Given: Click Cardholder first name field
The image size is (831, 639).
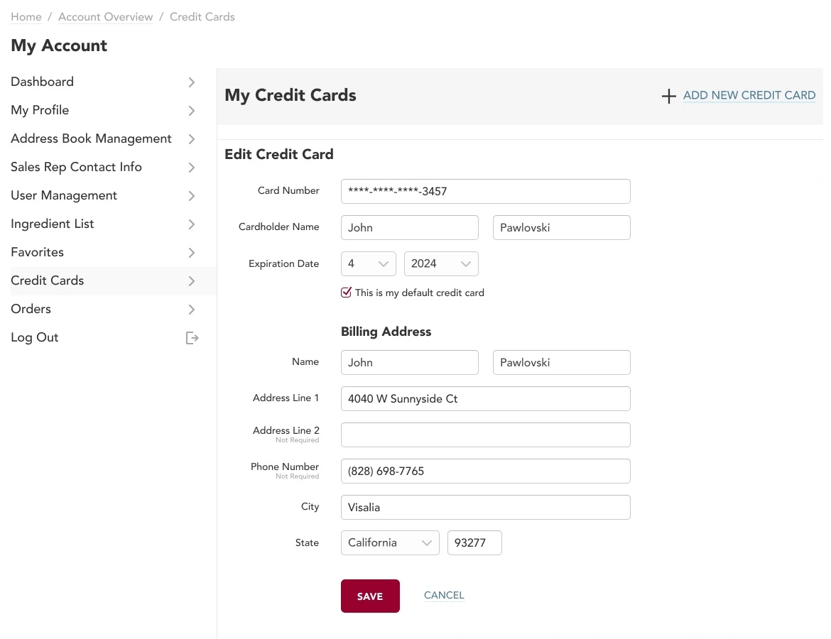Looking at the screenshot, I should pyautogui.click(x=410, y=227).
